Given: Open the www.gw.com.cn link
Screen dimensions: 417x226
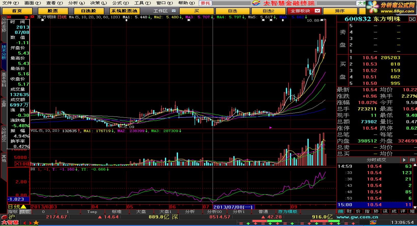Looking at the screenshot, I should point(357,217).
